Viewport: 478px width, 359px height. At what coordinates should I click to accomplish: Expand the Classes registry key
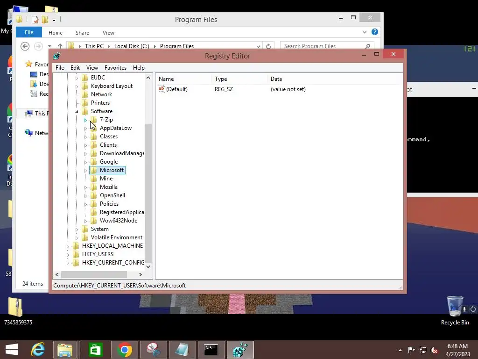(86, 137)
